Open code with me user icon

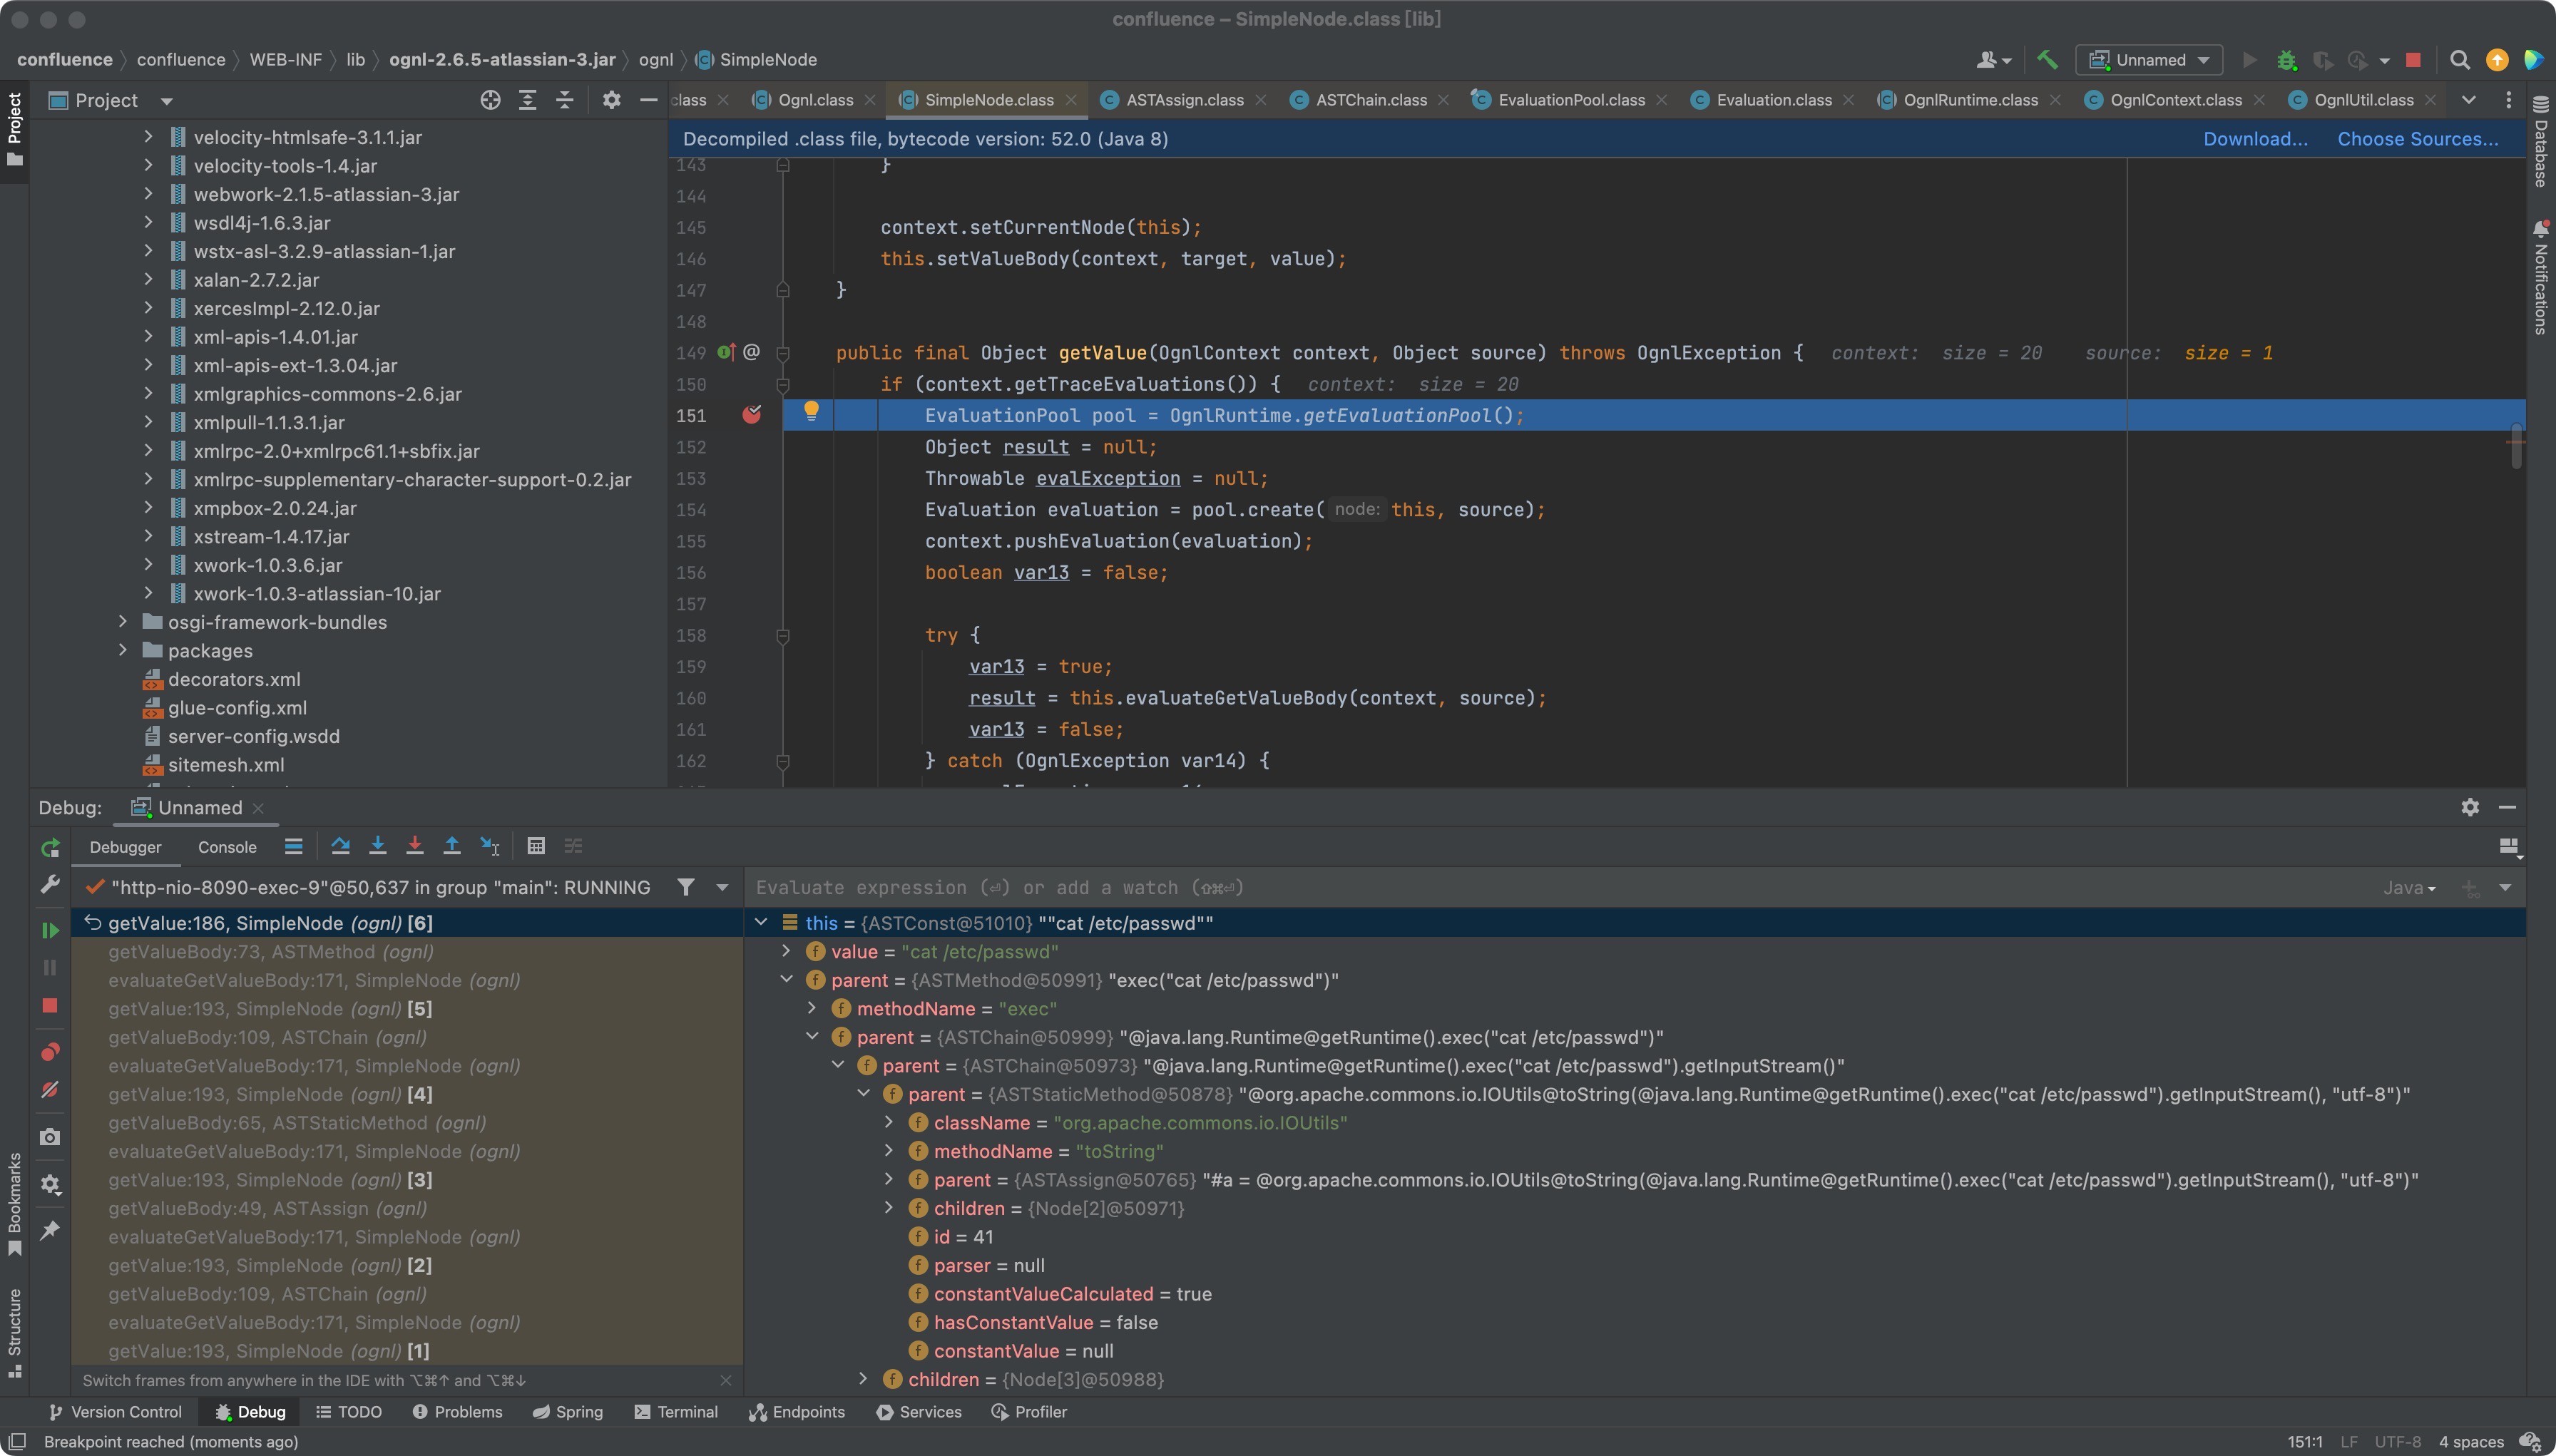(1992, 60)
